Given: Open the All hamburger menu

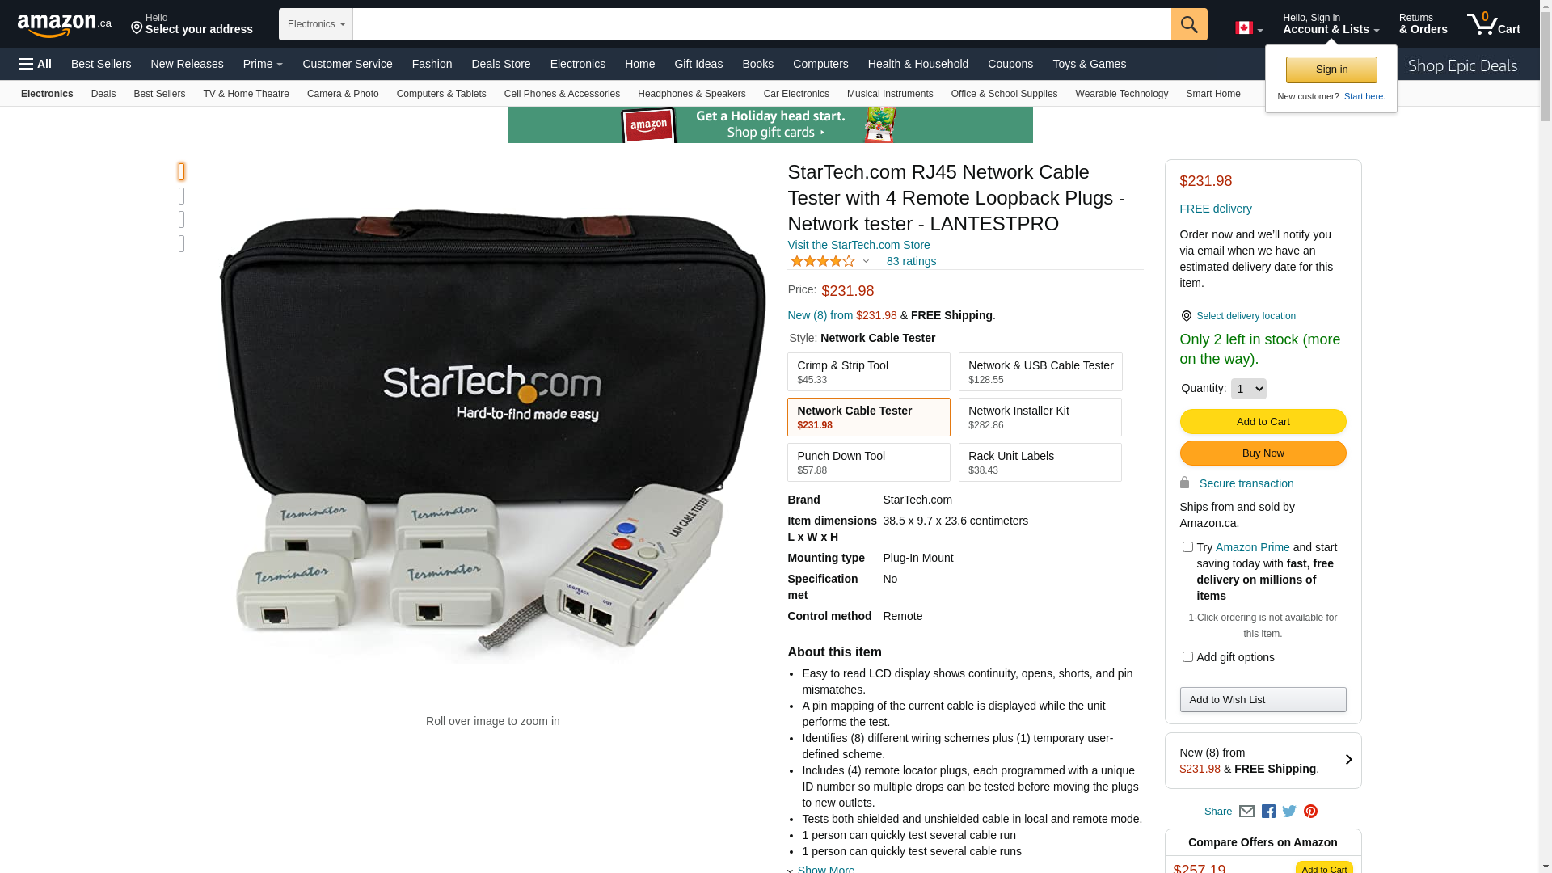Looking at the screenshot, I should 36,64.
